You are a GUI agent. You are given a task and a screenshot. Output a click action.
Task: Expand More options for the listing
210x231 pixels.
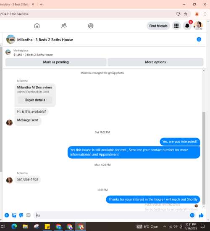[x=155, y=62]
